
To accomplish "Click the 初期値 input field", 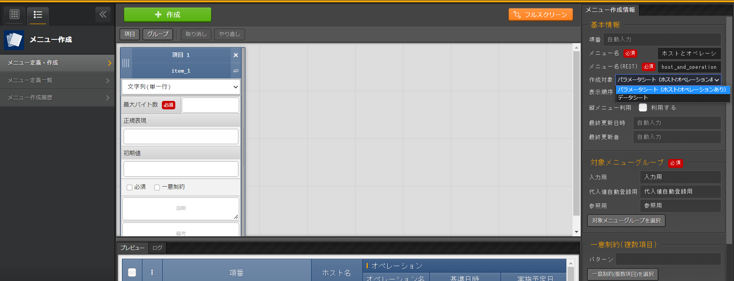I will tap(181, 169).
